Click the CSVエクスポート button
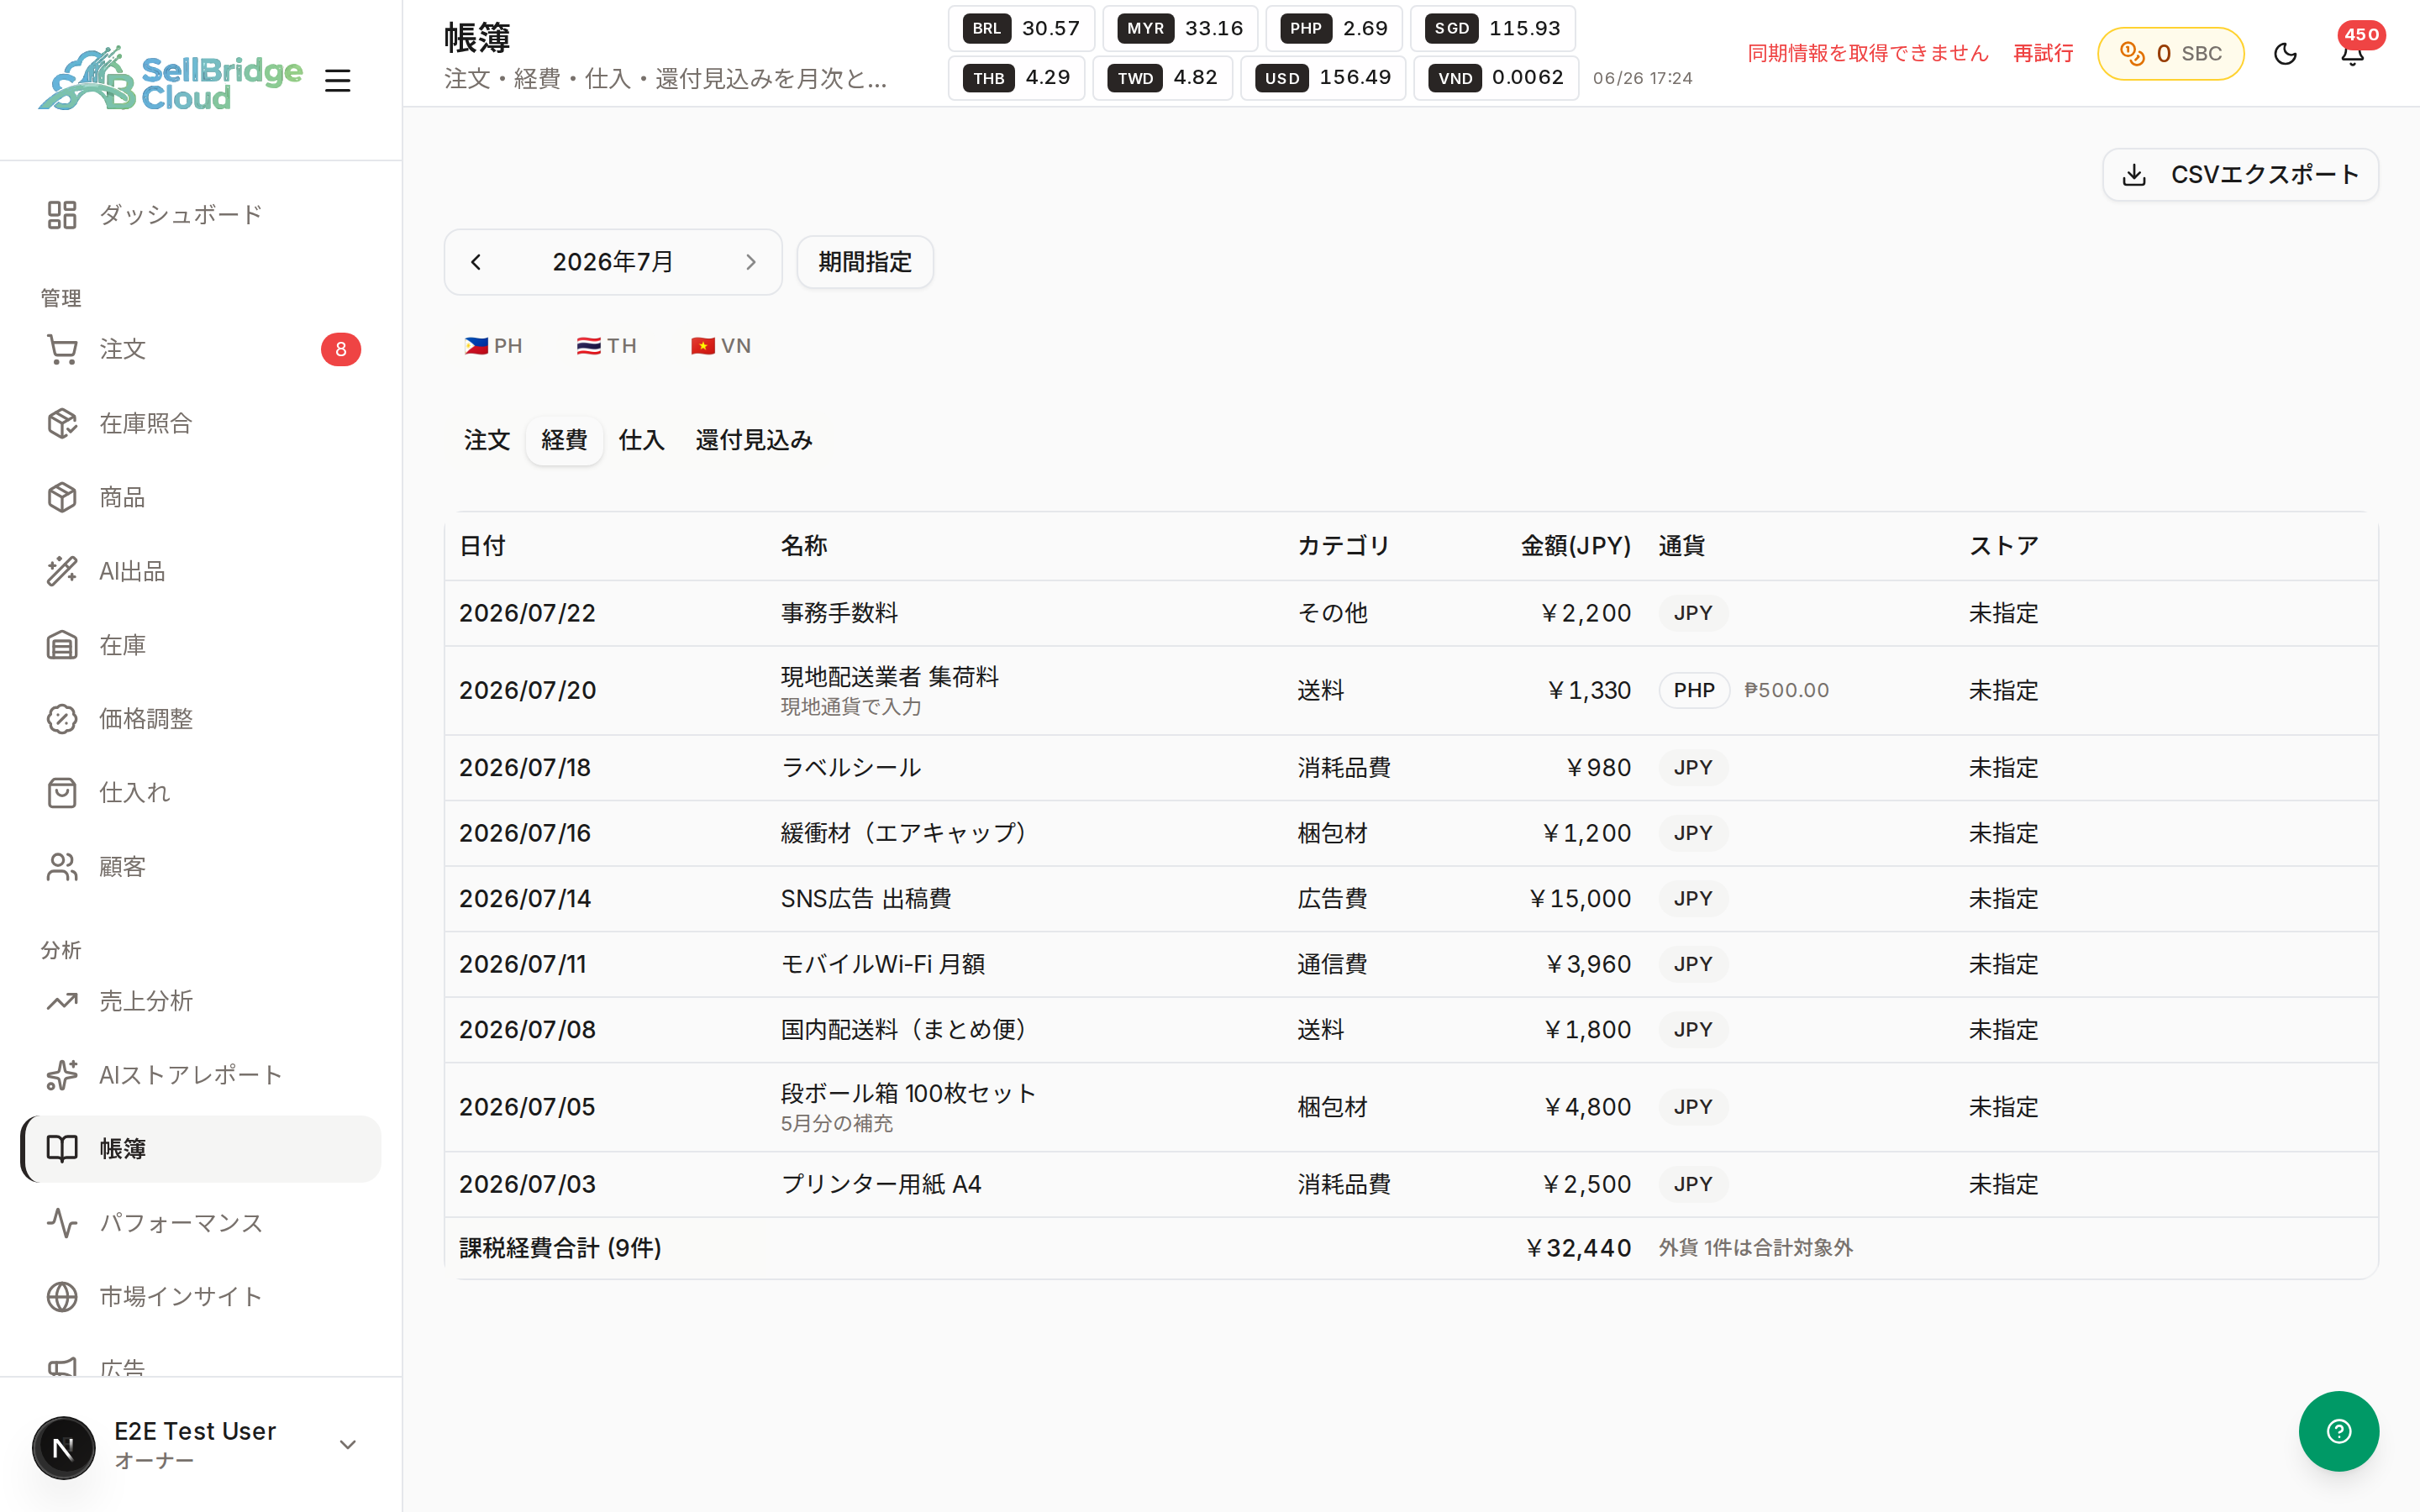 (2240, 175)
